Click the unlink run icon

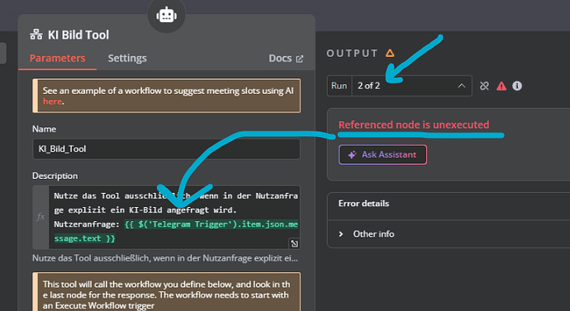click(x=484, y=86)
